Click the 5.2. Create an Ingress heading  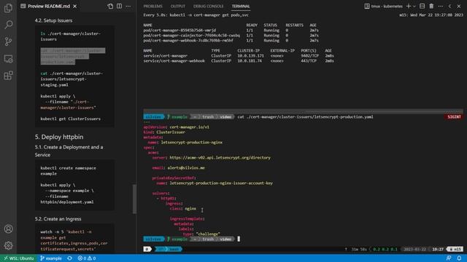pyautogui.click(x=58, y=219)
